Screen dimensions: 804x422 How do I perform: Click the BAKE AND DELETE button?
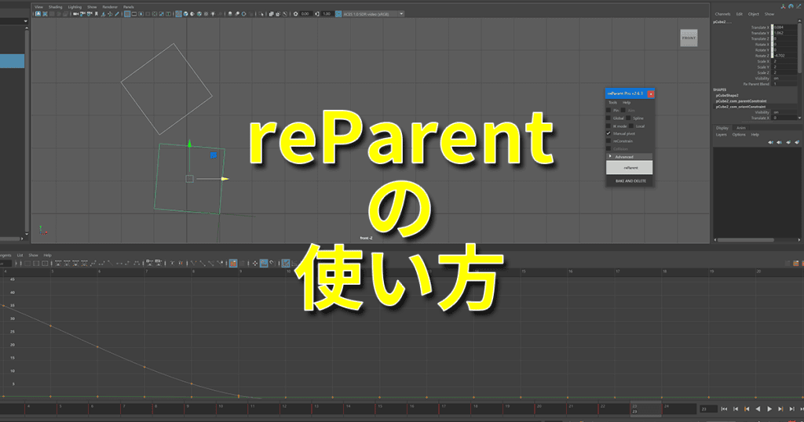(630, 180)
